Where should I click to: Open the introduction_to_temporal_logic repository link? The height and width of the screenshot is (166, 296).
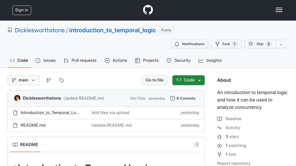[x=113, y=30]
